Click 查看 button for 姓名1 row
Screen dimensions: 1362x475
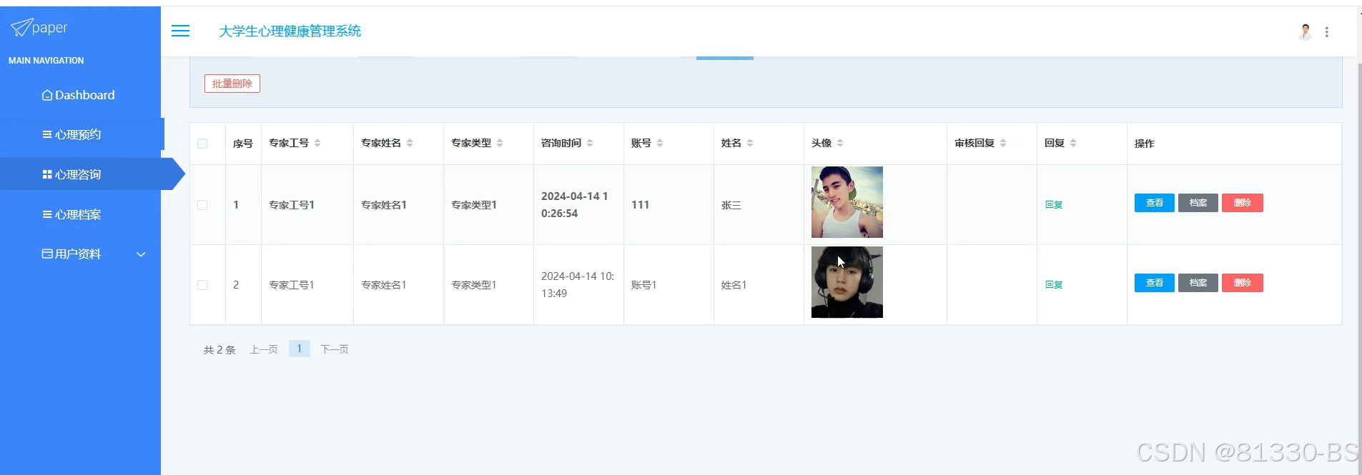1154,283
